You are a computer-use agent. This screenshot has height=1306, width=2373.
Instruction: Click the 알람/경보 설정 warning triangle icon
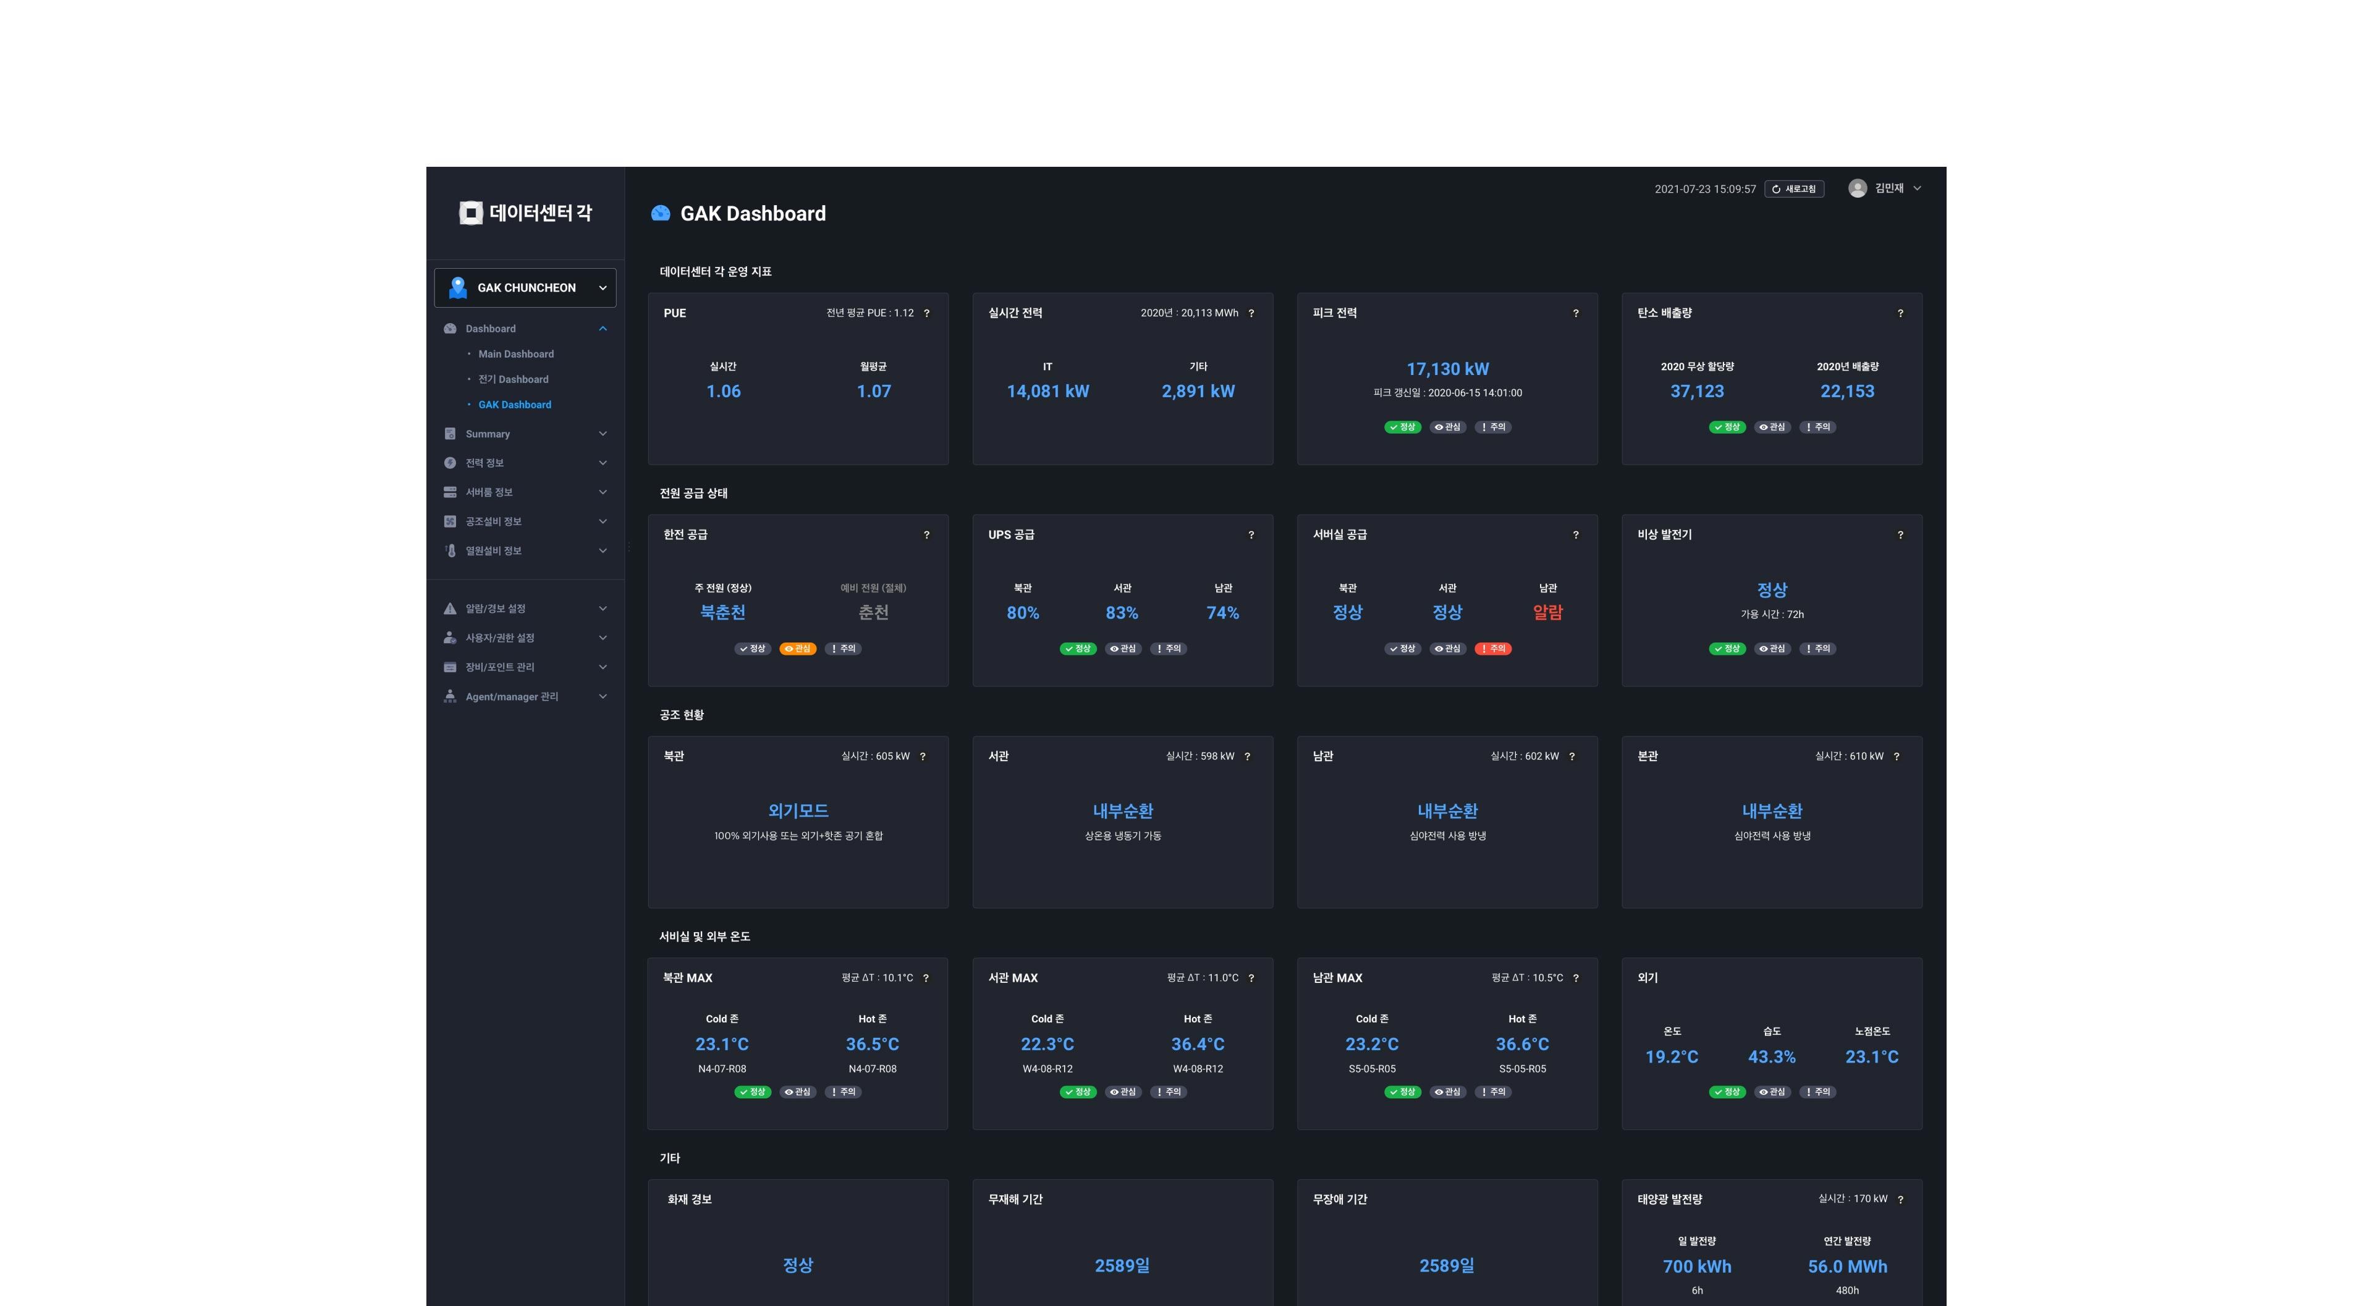coord(449,609)
